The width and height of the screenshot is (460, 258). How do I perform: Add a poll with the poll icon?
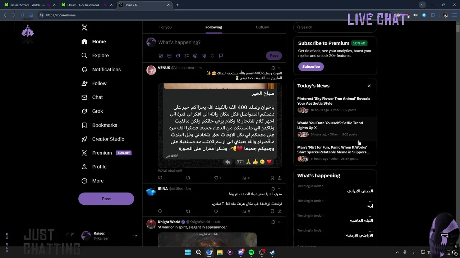coord(187,56)
